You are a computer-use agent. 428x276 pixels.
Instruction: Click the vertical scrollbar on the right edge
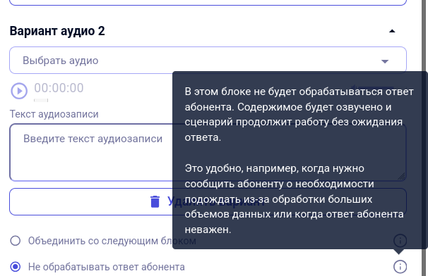424,138
